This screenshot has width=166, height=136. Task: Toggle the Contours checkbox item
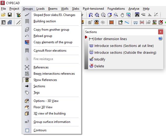pyautogui.click(x=40, y=130)
